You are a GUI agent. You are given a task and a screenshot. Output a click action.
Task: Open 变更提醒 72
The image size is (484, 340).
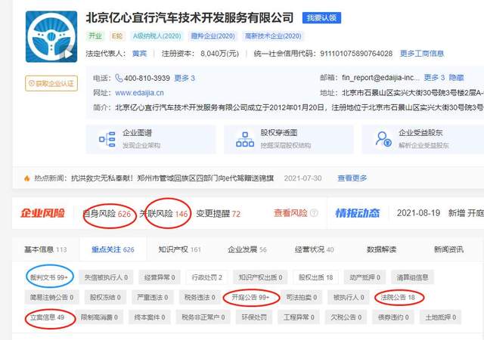point(218,214)
